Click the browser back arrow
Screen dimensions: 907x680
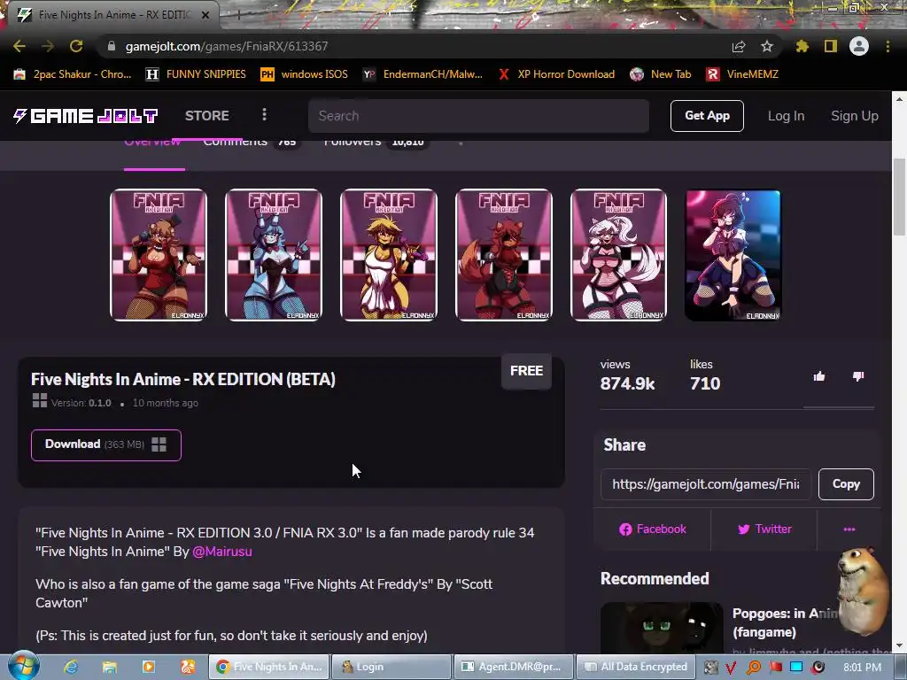19,46
